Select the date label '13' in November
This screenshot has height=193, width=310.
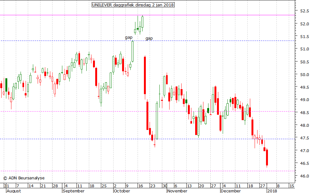click(x=189, y=186)
